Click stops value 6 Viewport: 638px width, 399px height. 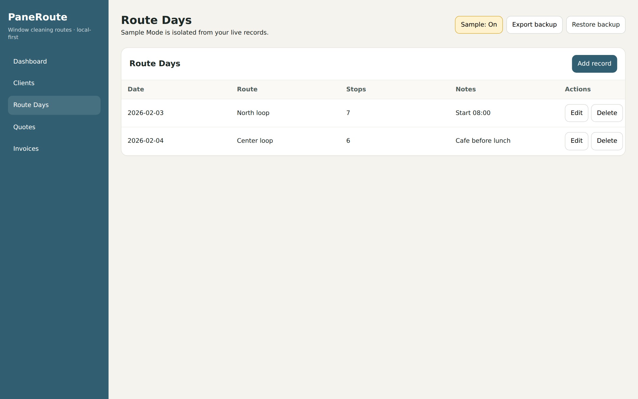coord(348,141)
